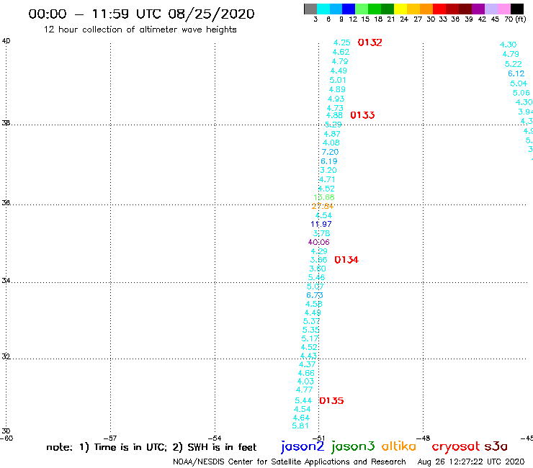The width and height of the screenshot is (533, 468).
Task: Click the purple 40.06 wave height value
Action: click(x=319, y=243)
